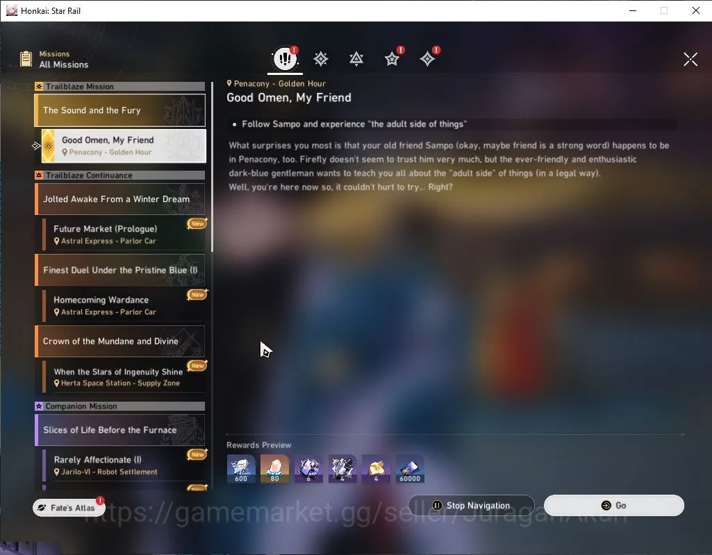Open the 60000 Credit reward icon

pyautogui.click(x=410, y=468)
